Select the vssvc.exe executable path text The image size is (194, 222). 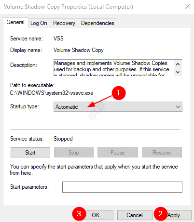tap(52, 93)
